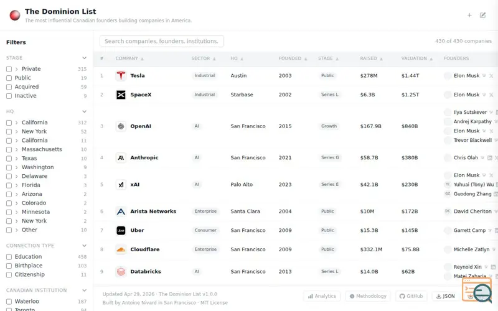Click David Cheriton's DC avatar

(x=448, y=211)
